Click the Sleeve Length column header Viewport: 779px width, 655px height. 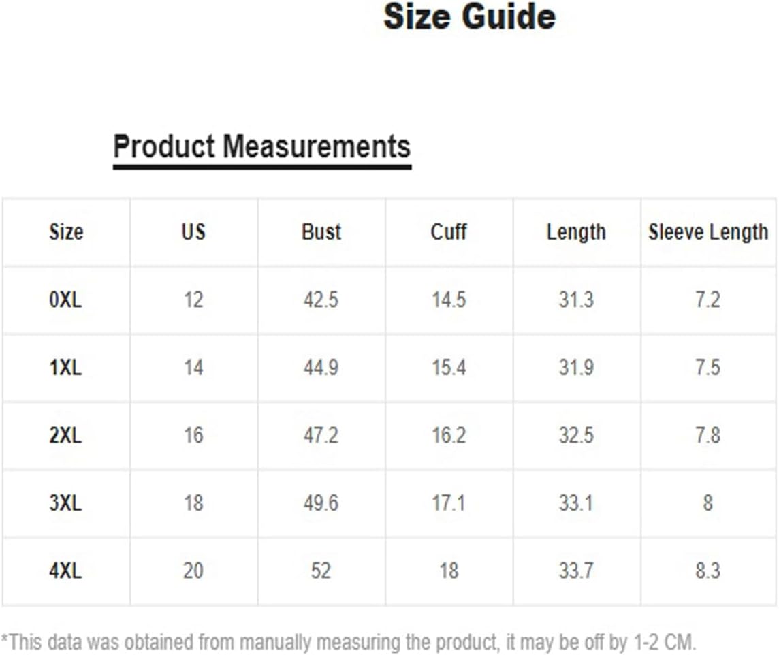click(x=708, y=232)
